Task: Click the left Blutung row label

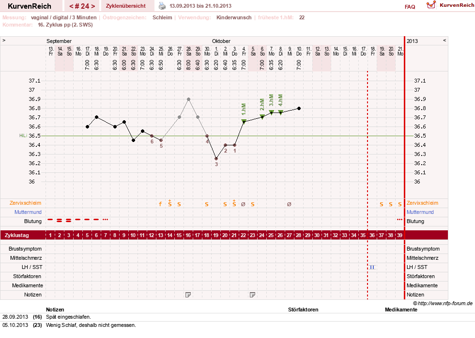Action: 33,221
